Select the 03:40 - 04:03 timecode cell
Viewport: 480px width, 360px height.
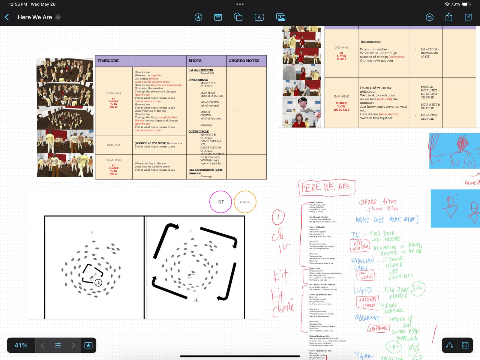click(x=114, y=167)
